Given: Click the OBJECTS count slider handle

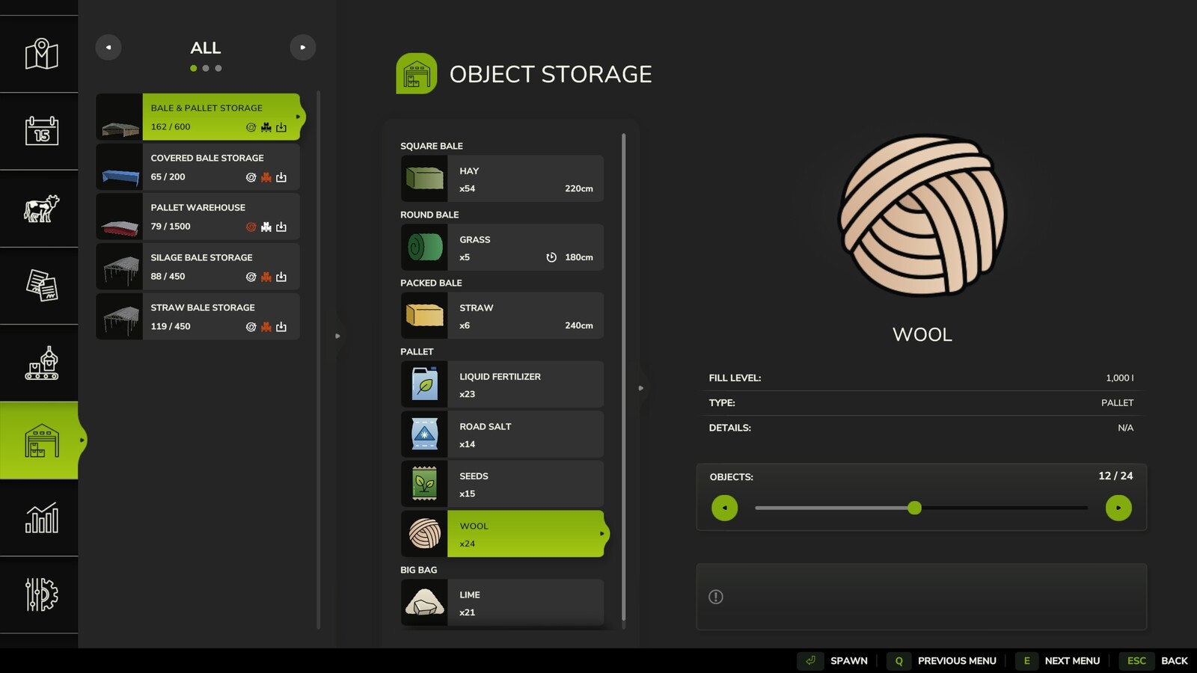Looking at the screenshot, I should (x=914, y=508).
